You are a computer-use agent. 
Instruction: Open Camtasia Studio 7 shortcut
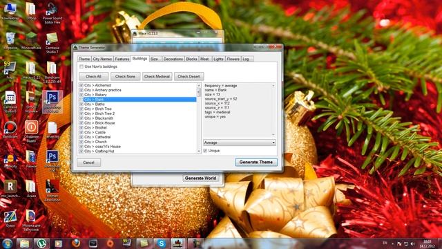pos(52,43)
